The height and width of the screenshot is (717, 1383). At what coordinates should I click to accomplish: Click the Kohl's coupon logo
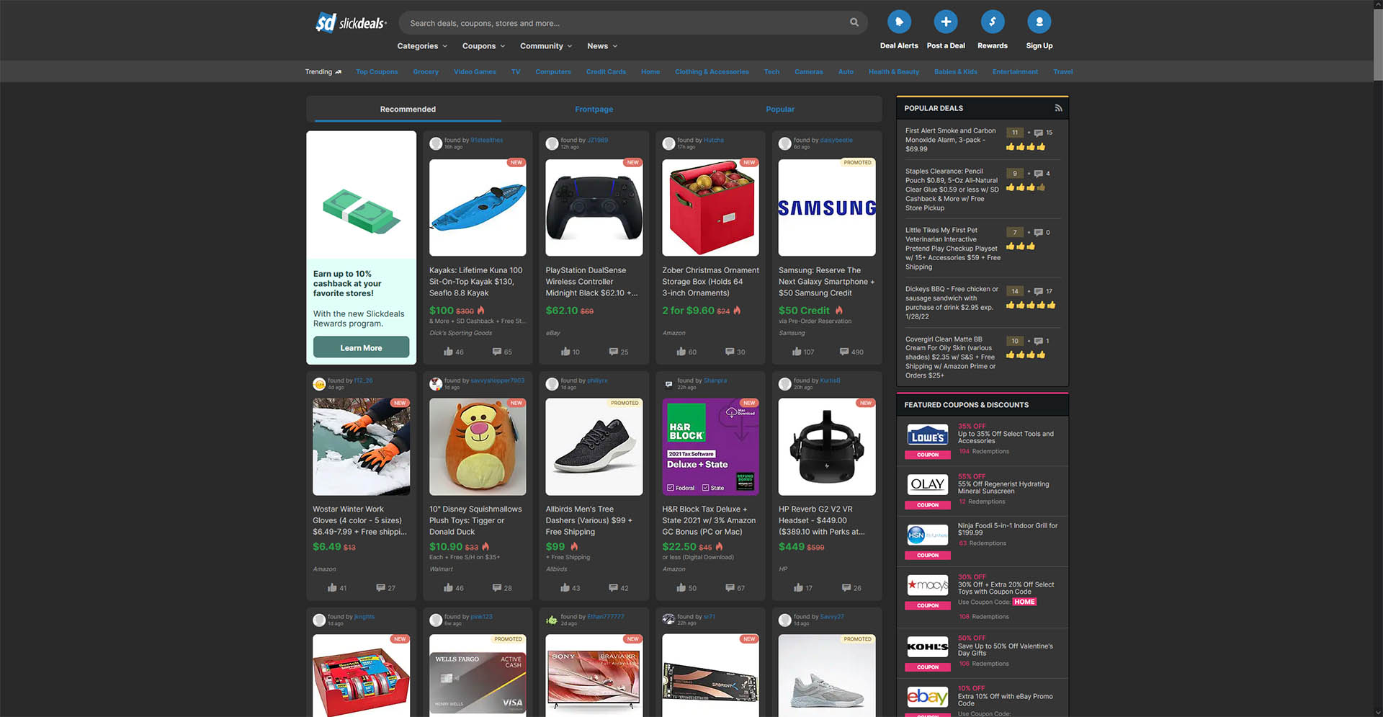(x=928, y=647)
